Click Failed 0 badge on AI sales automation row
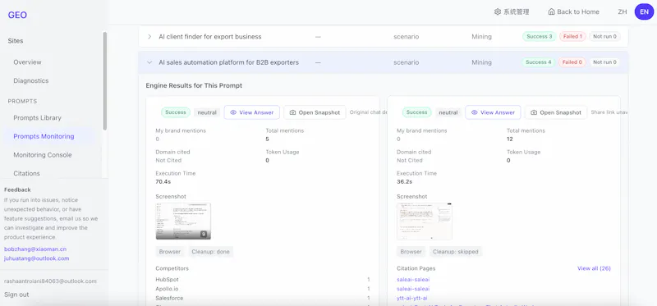Viewport: 657px width, 306px height. [572, 62]
